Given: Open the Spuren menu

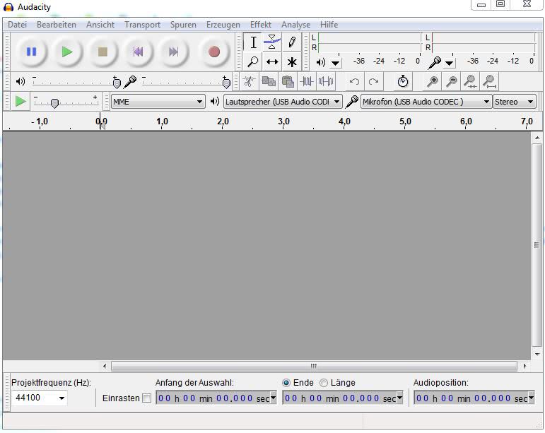Looking at the screenshot, I should click(183, 25).
